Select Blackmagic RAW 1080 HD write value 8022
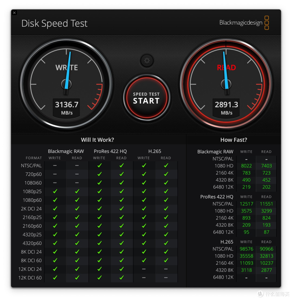 (x=246, y=166)
